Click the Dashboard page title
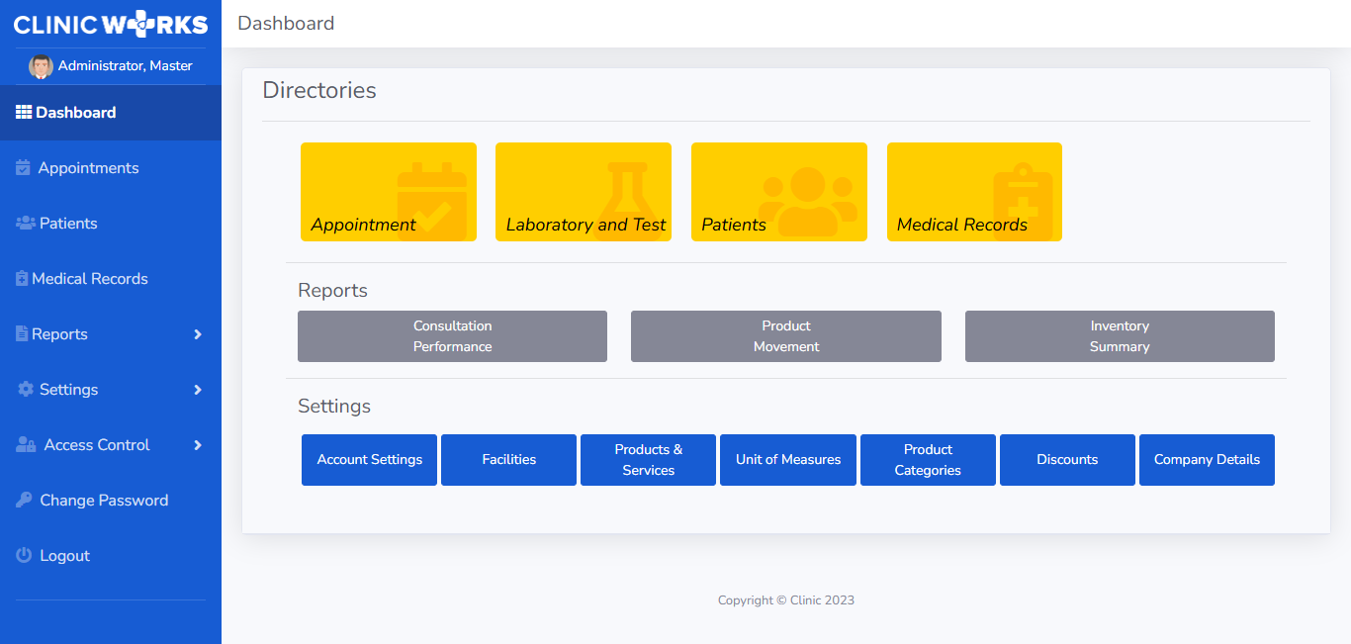This screenshot has height=644, width=1351. (286, 23)
